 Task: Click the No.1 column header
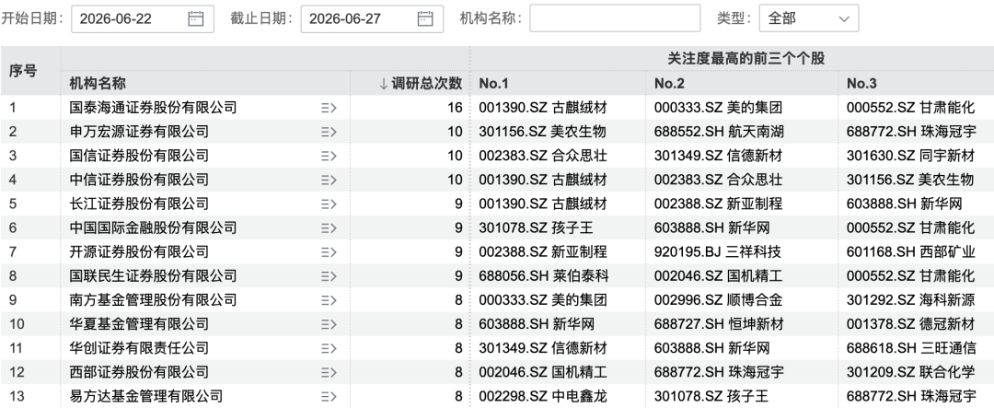494,84
